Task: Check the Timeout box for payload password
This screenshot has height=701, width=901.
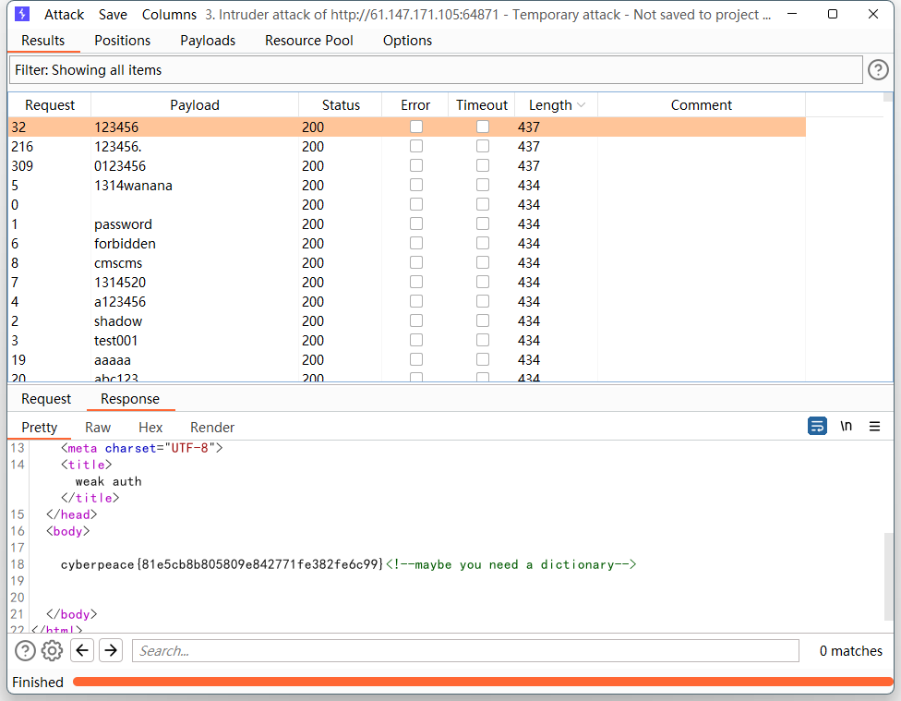Action: point(483,224)
